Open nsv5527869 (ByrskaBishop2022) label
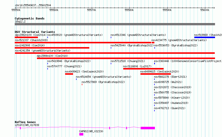Image resolution: width=222 pixels, height=137 pixels. click(x=103, y=82)
